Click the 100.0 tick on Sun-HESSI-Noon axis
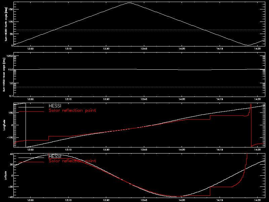The width and height of the screenshot is (269, 202). coord(10,56)
